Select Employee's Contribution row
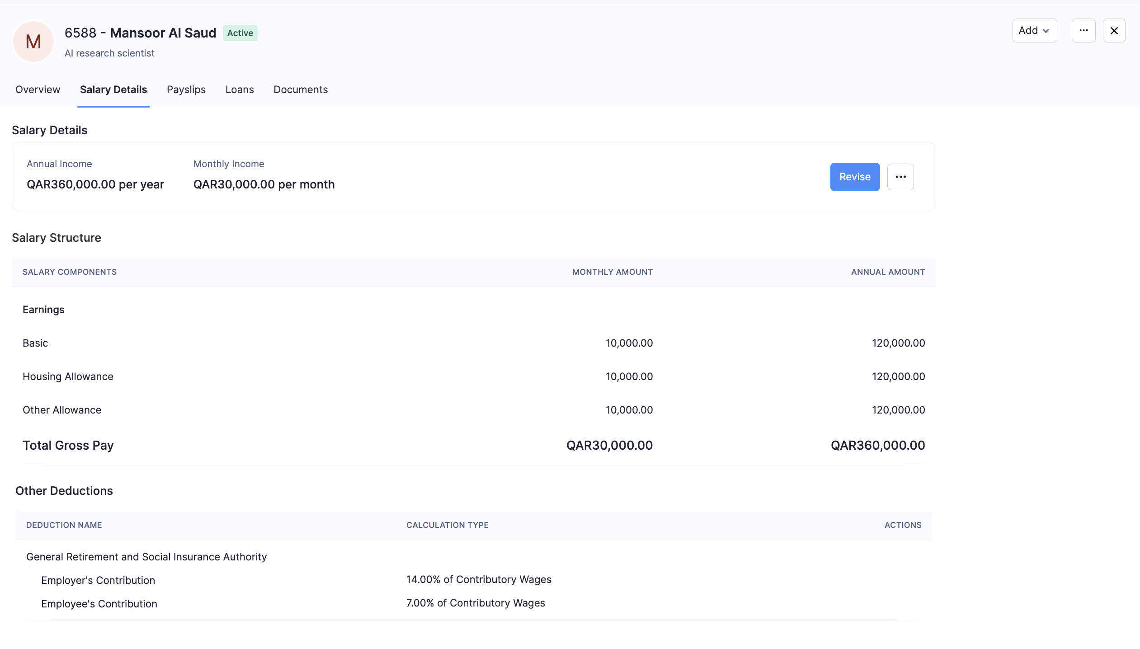Image resolution: width=1140 pixels, height=649 pixels. [99, 604]
